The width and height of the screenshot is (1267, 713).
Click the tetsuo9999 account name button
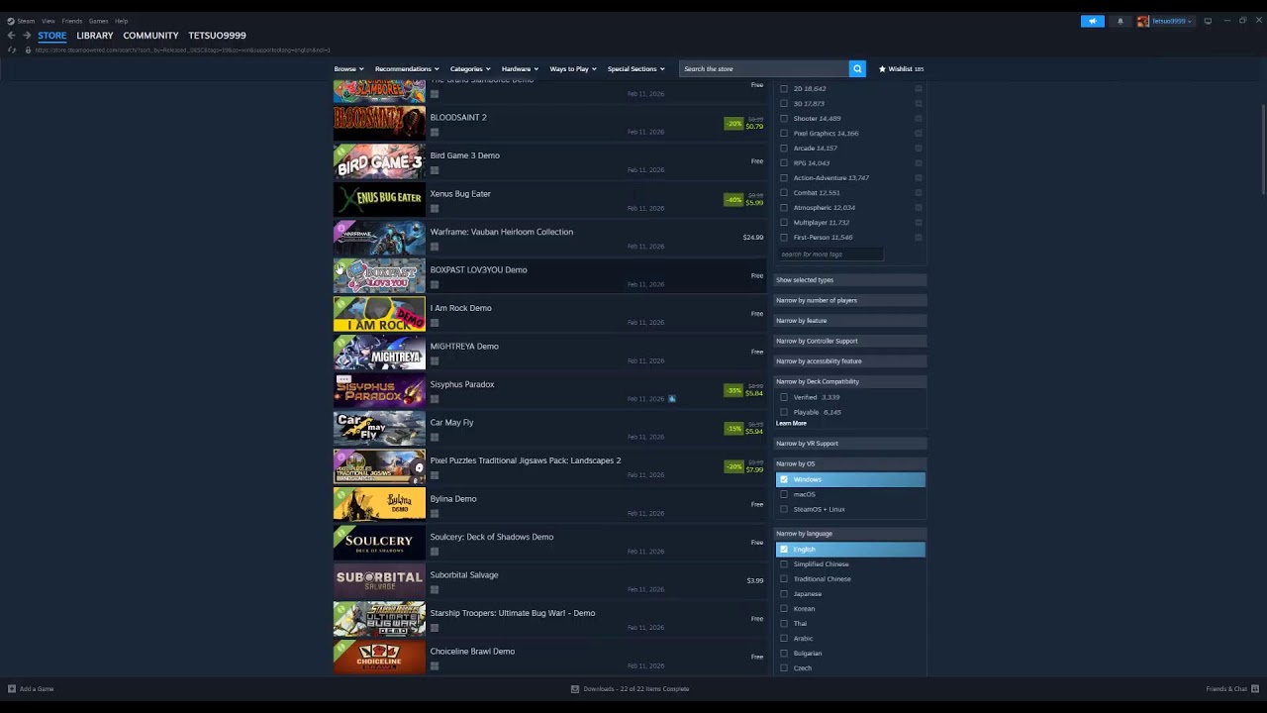[1172, 21]
